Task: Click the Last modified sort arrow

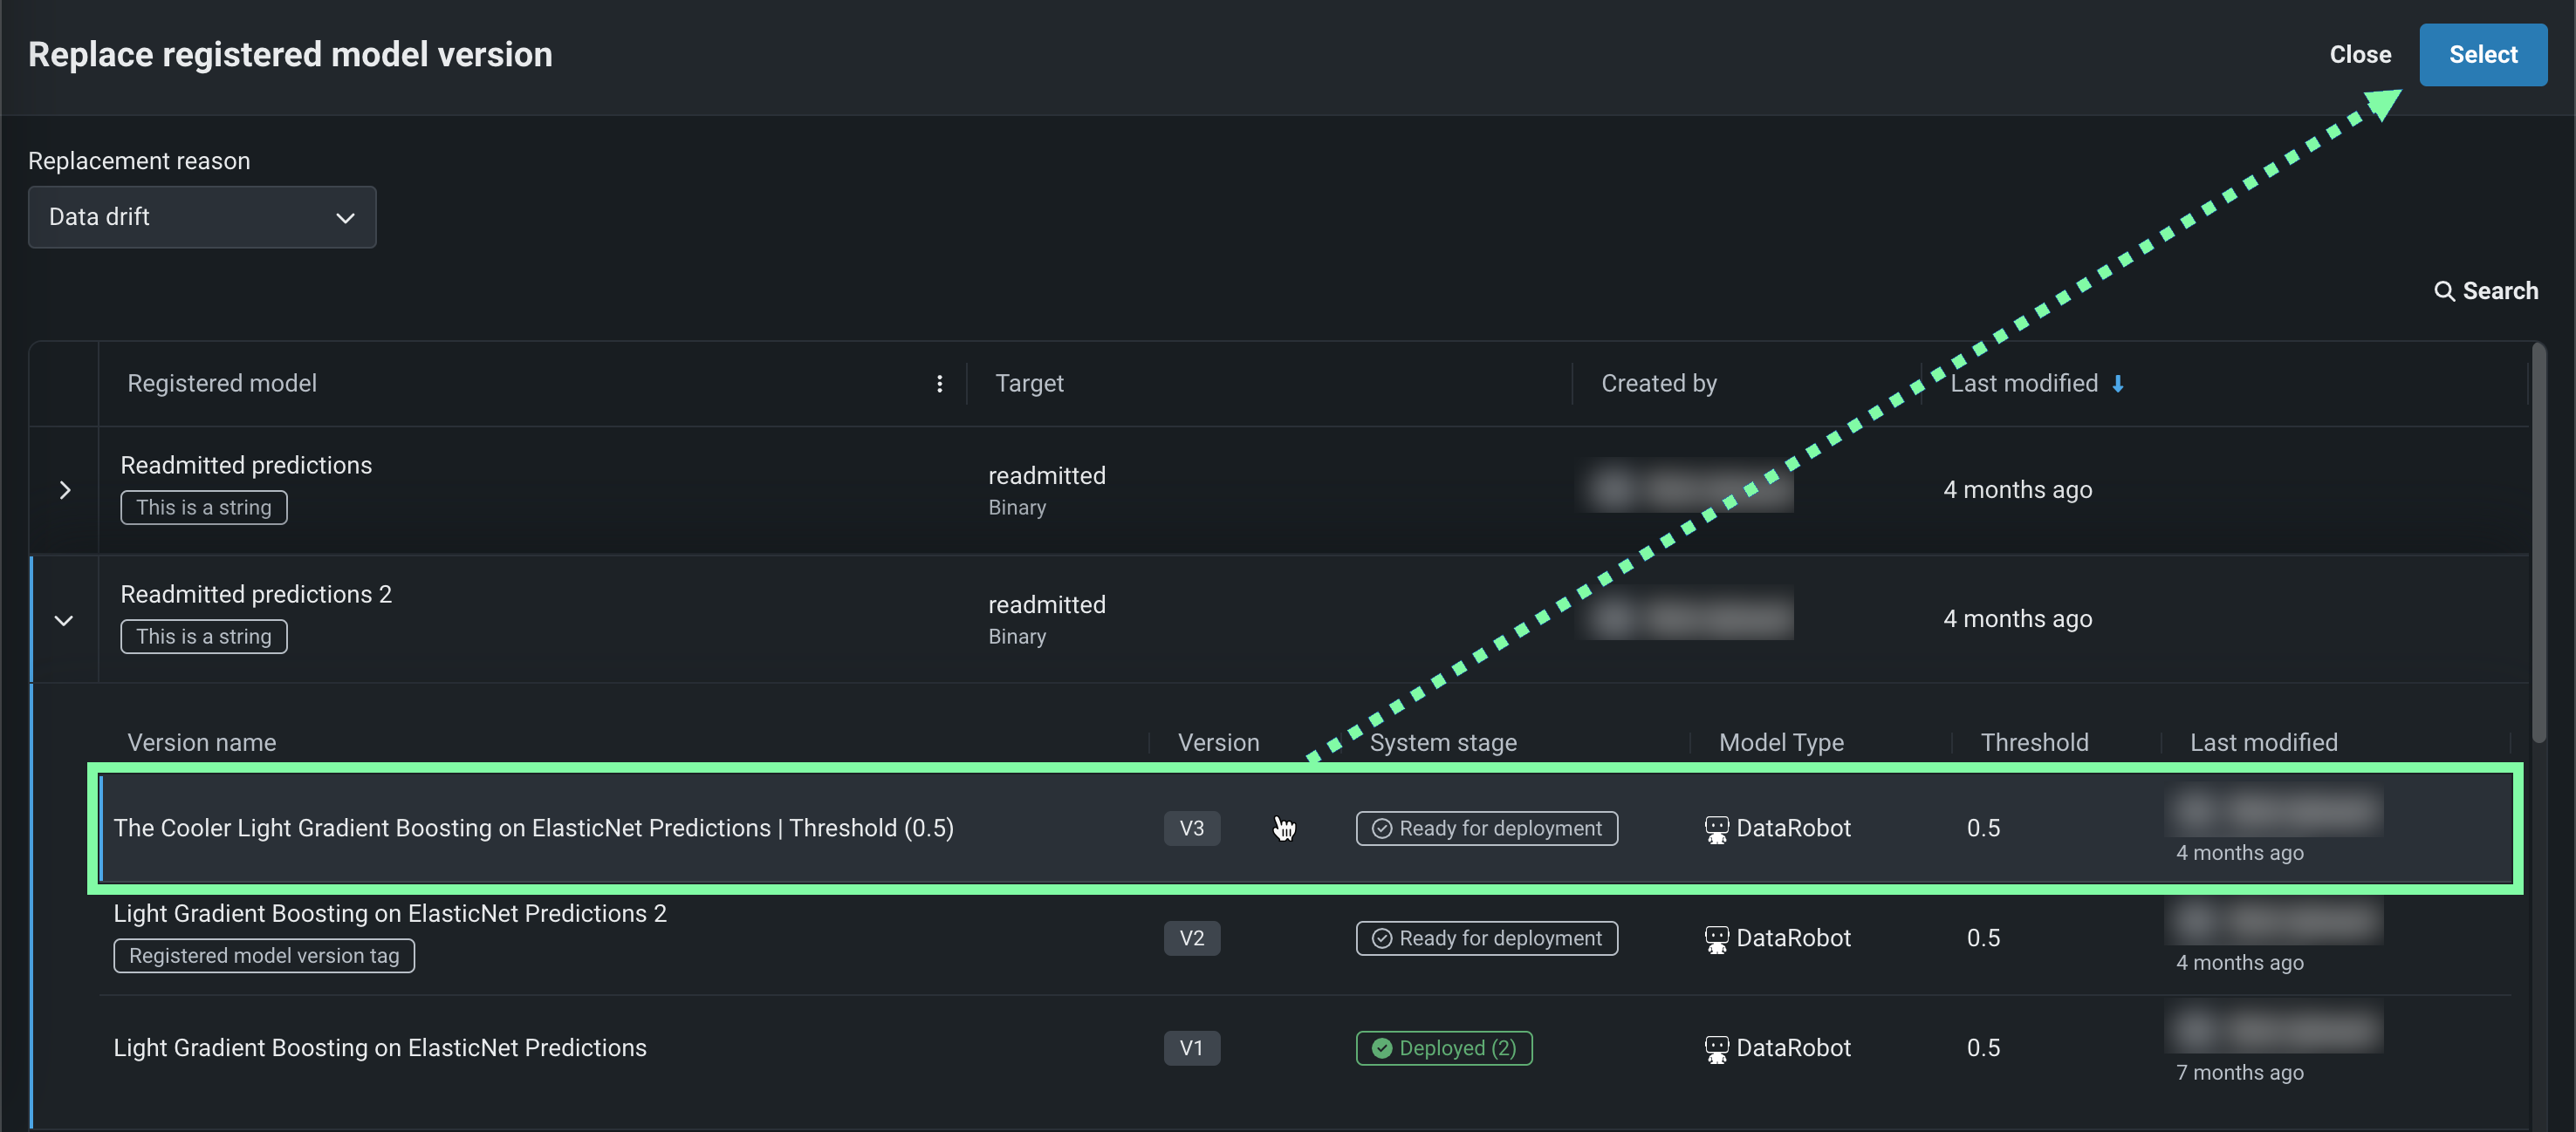Action: pyautogui.click(x=2117, y=384)
